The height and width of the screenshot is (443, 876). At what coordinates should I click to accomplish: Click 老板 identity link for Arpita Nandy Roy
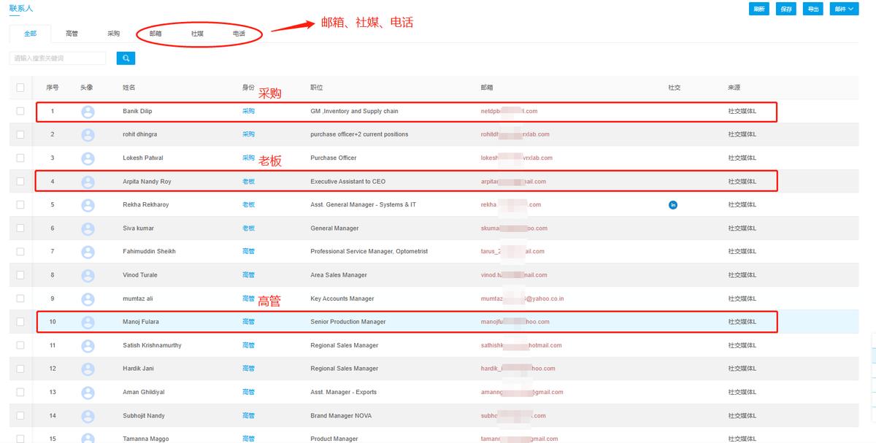[x=248, y=182]
